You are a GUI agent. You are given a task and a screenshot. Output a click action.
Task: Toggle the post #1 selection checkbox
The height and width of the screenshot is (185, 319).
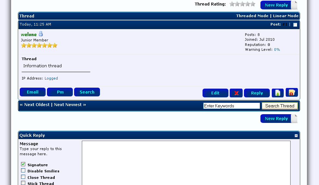[295, 25]
